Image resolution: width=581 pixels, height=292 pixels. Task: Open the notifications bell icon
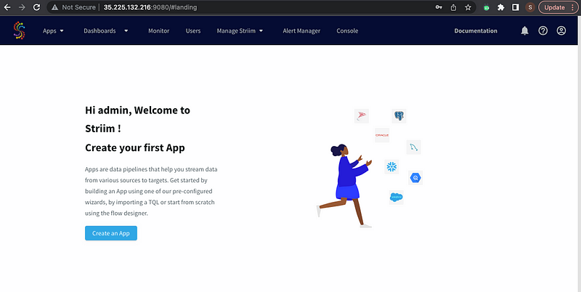[x=524, y=31]
